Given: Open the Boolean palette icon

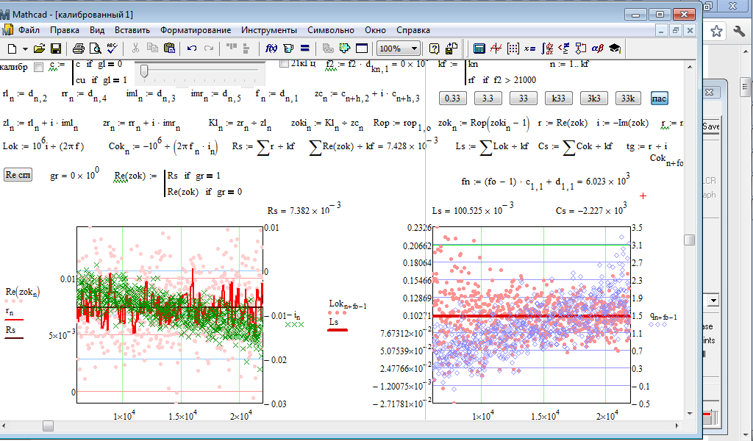Looking at the screenshot, I should pos(564,49).
